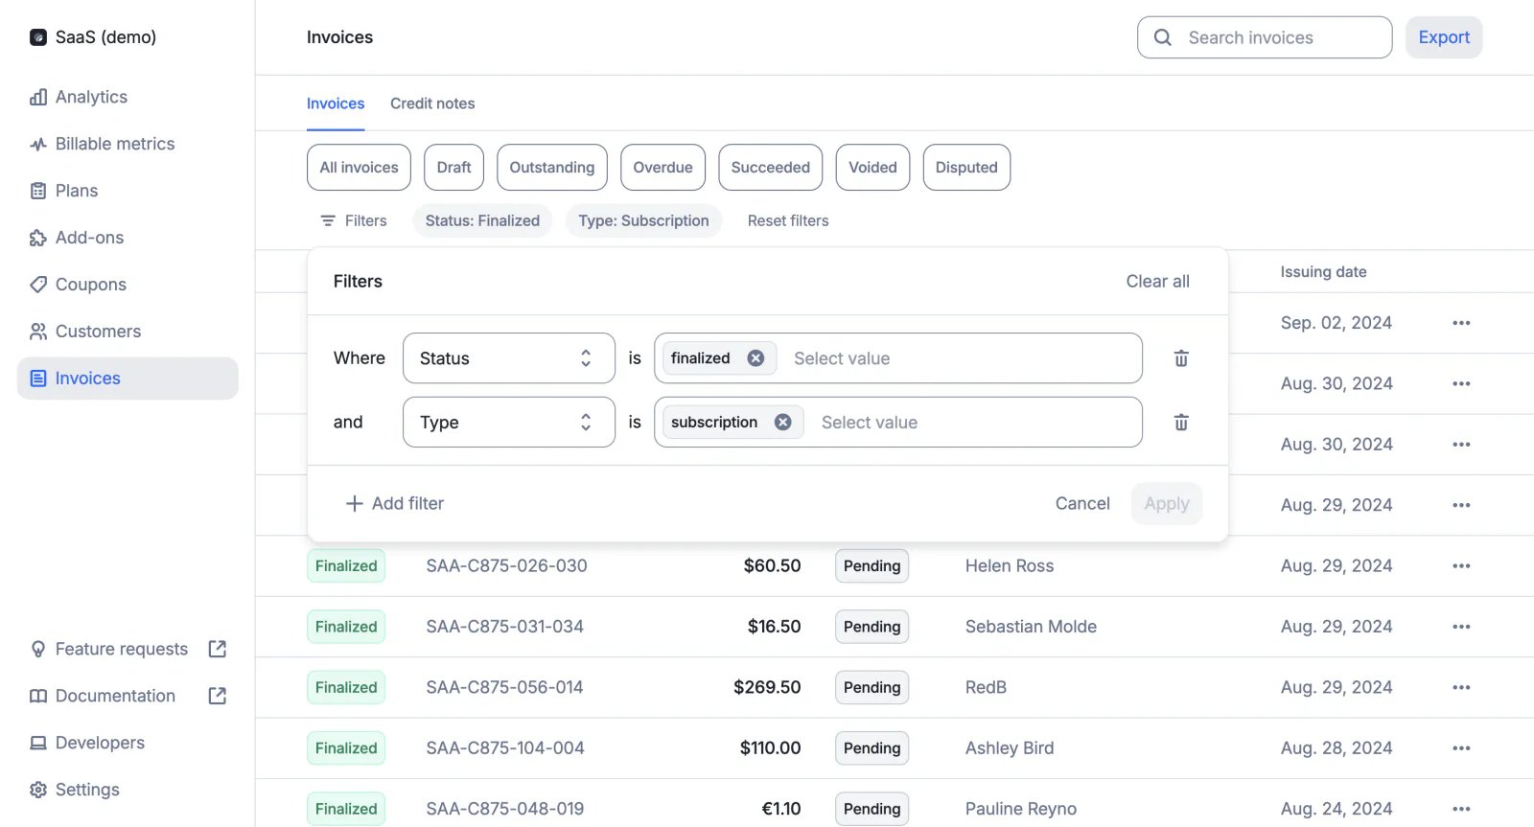This screenshot has width=1534, height=827.
Task: Open Analytics from the sidebar
Action: [91, 97]
